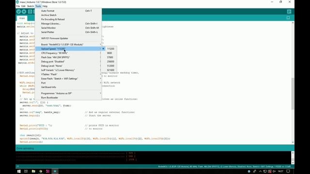This screenshot has width=310, height=174.
Task: Expand the Debug Level submenu
Action: pos(68,66)
